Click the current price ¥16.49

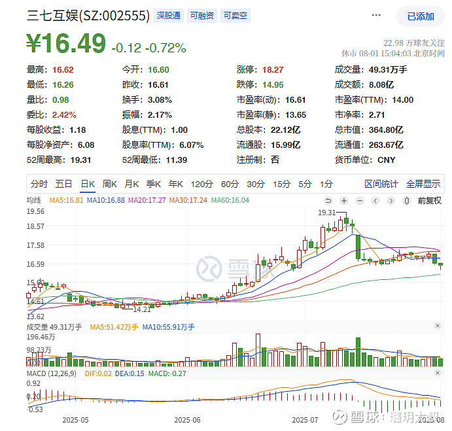click(66, 44)
